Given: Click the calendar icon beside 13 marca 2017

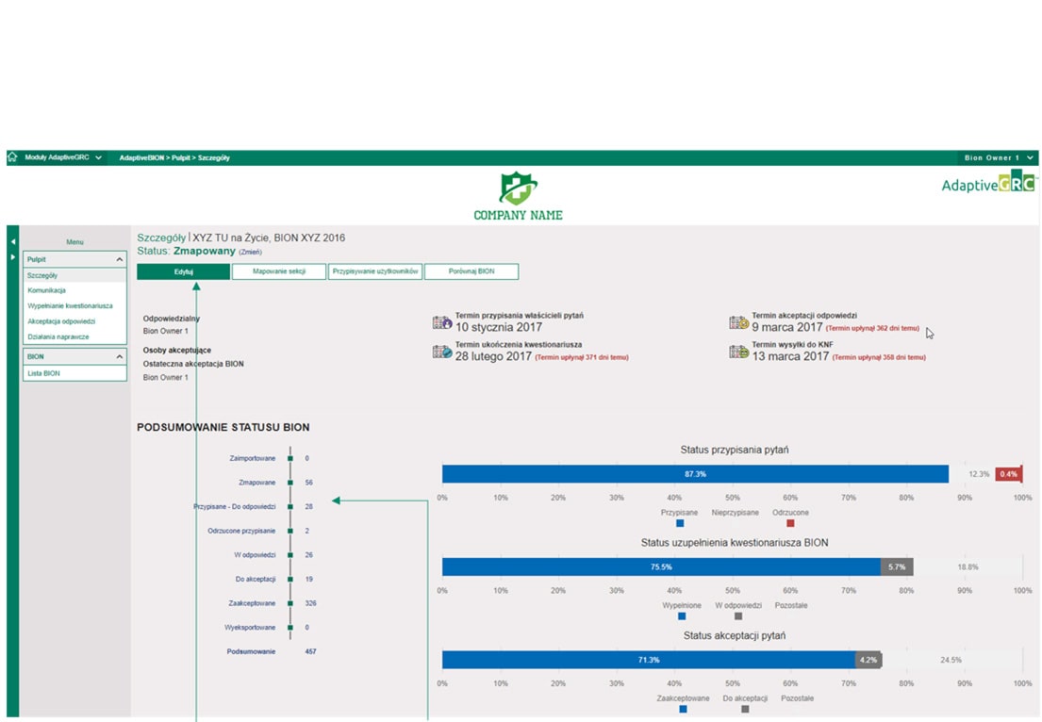Looking at the screenshot, I should pos(738,353).
